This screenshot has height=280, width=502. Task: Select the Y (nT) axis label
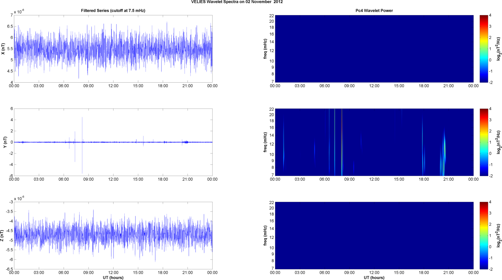pyautogui.click(x=5, y=142)
